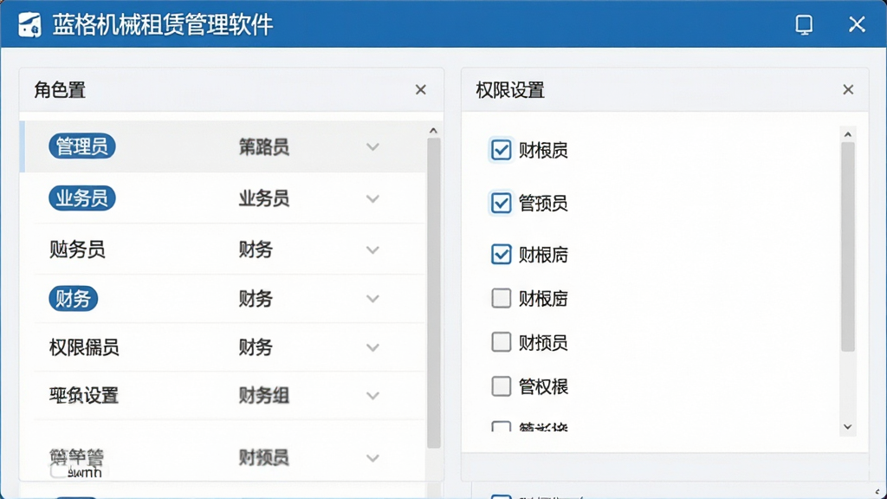Tick the 管权根 checkbox
Image resolution: width=887 pixels, height=499 pixels.
(502, 386)
